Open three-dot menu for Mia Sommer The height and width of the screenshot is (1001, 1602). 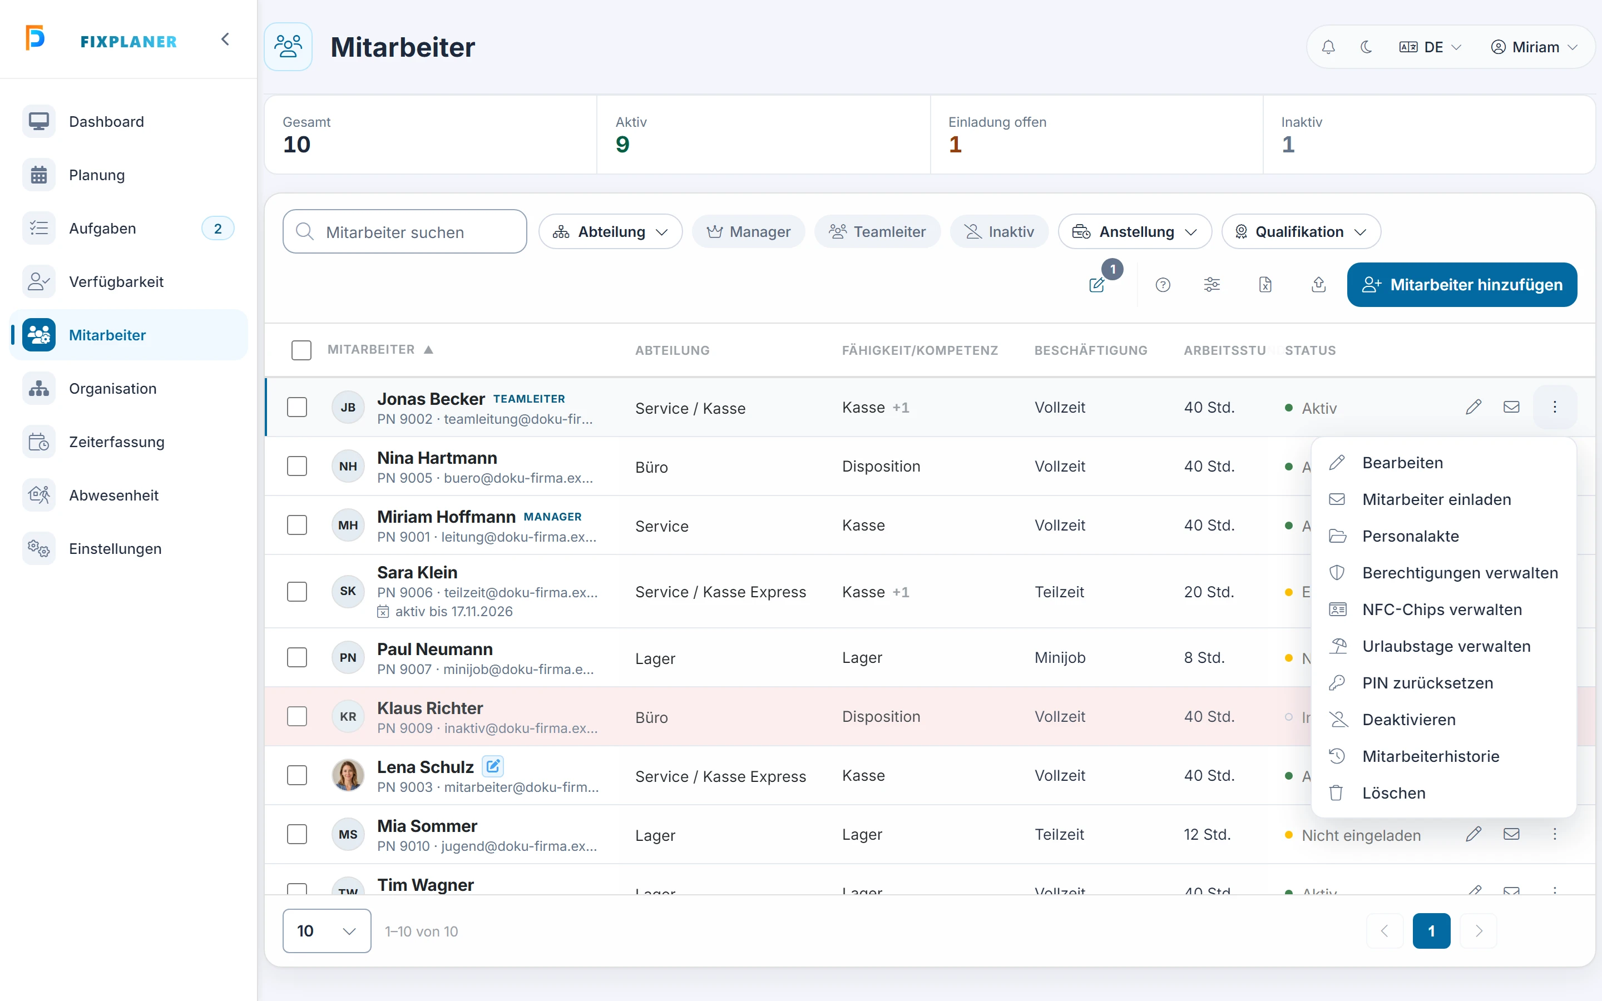click(1554, 834)
